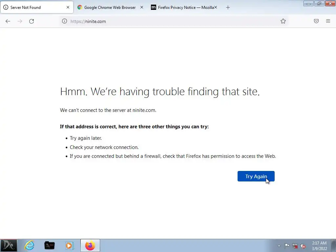The width and height of the screenshot is (336, 252).
Task: Close the Google Chrome Web Browser tab
Action: 142,7
